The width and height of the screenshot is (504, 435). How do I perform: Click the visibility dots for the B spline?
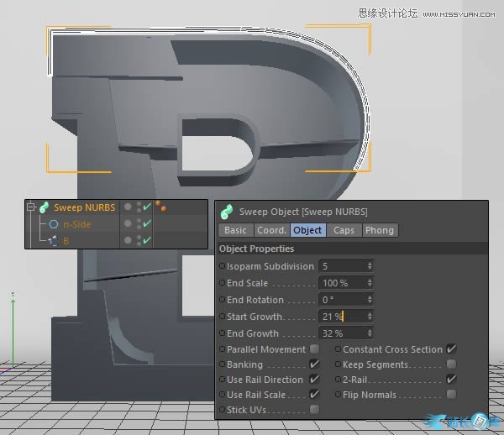[138, 241]
